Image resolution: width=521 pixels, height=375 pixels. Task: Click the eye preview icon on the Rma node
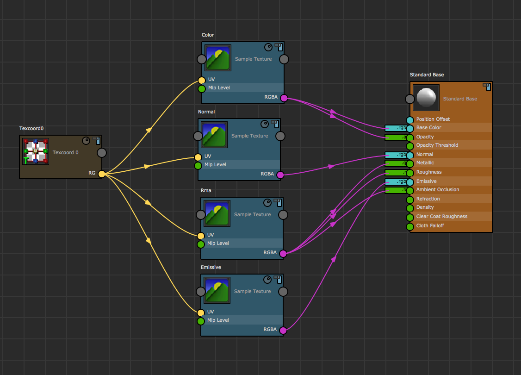click(x=267, y=202)
